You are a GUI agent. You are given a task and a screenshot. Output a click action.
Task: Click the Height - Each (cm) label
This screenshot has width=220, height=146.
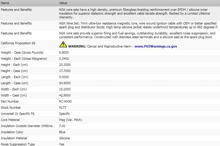pyautogui.click(x=14, y=65)
